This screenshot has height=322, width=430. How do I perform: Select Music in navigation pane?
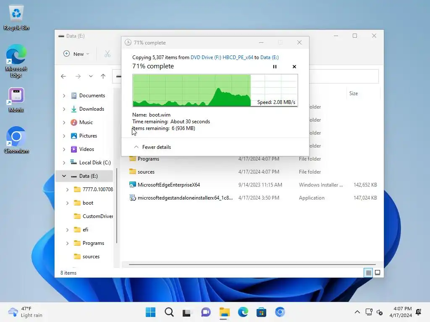tap(82, 122)
